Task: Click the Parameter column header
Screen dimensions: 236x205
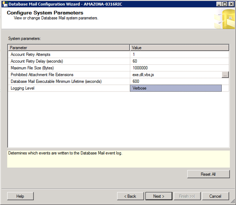Action: click(69, 48)
